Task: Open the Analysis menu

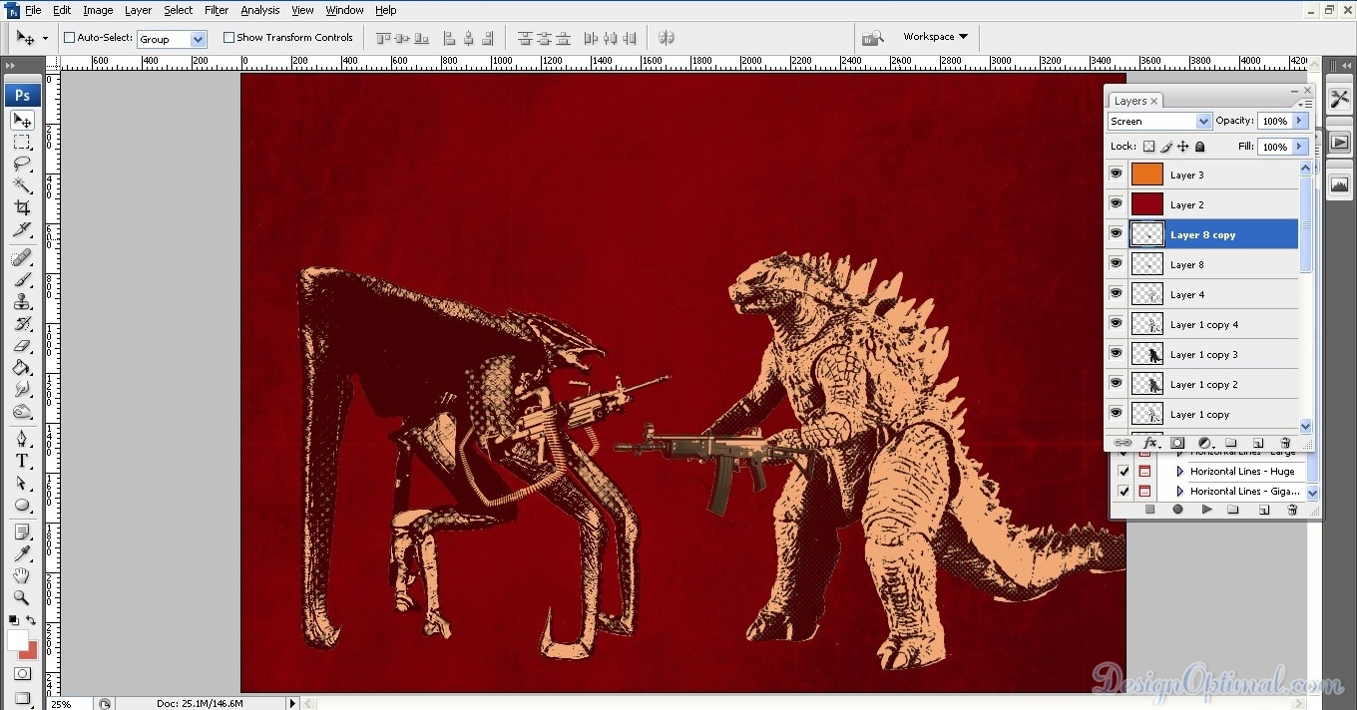Action: (x=260, y=10)
